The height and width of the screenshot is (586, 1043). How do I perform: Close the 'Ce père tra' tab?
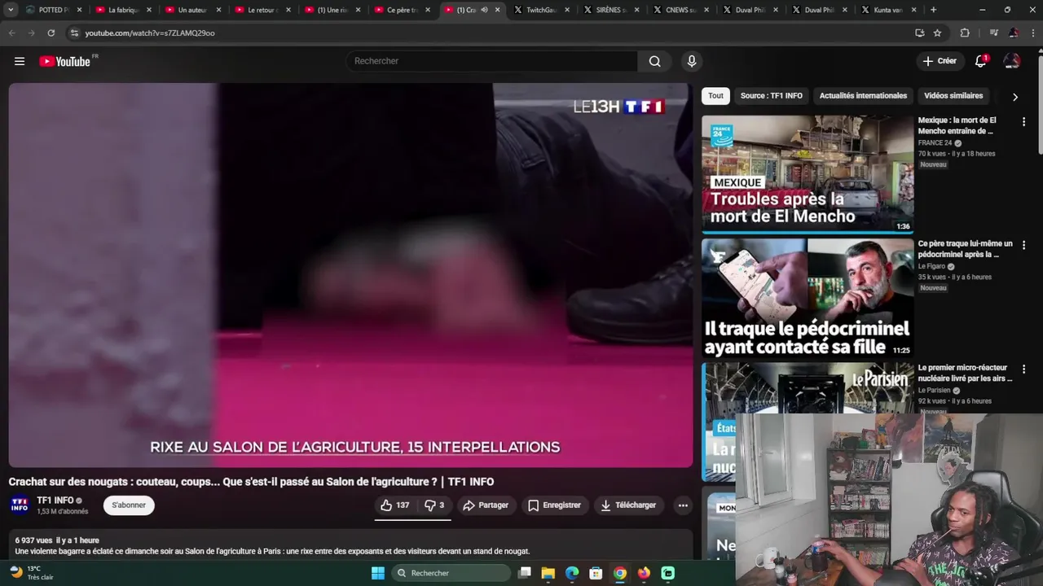(x=428, y=10)
